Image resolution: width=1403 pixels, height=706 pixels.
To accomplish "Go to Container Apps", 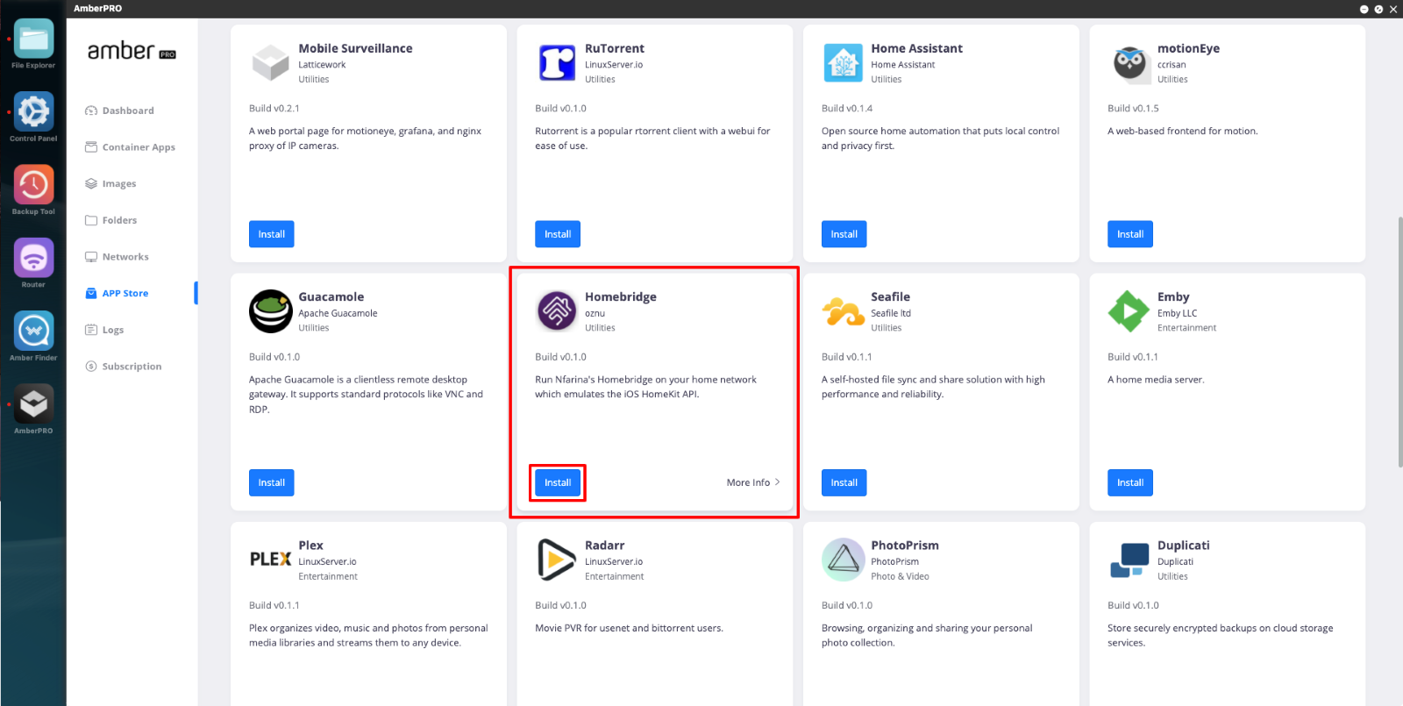I will (139, 147).
